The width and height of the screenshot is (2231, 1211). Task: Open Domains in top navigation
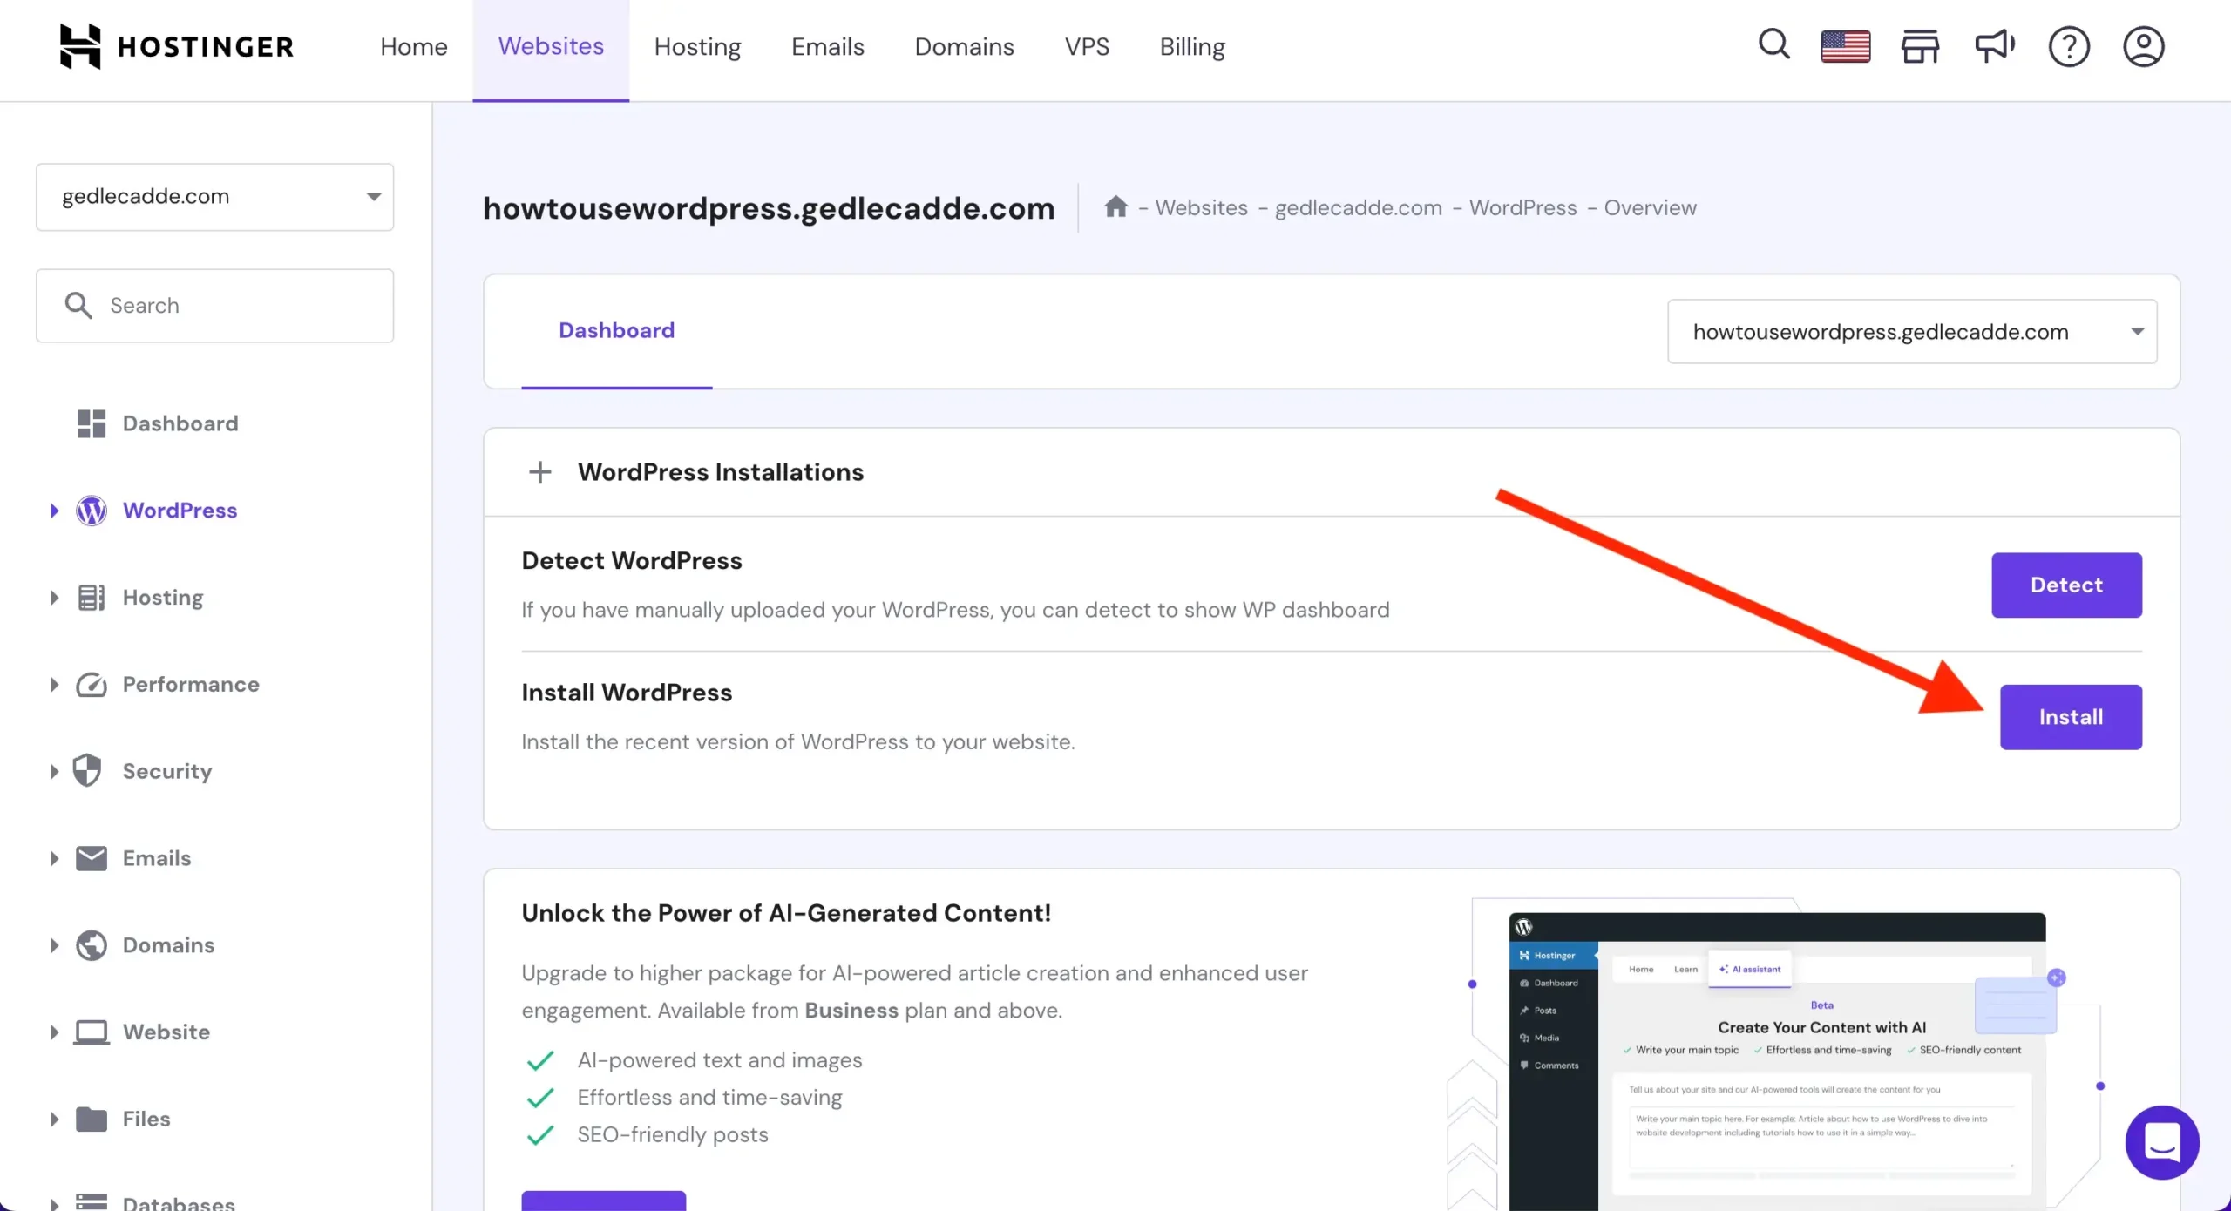point(964,46)
